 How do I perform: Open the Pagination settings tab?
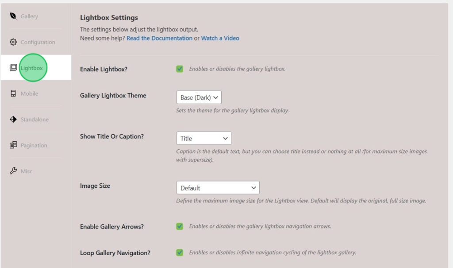(x=34, y=145)
